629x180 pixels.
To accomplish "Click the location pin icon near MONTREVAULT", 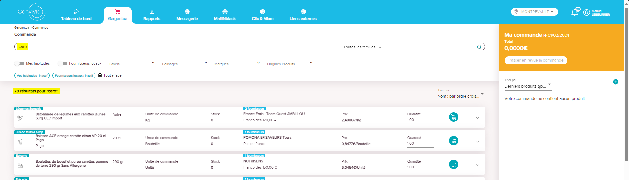I will tap(516, 12).
